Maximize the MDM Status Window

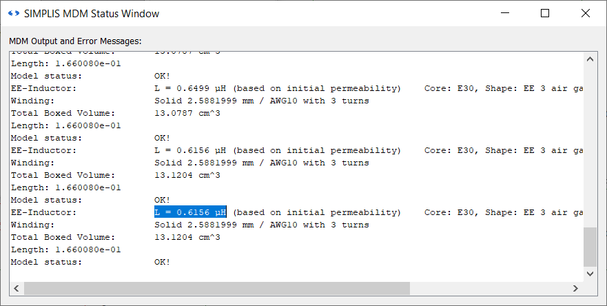pos(545,13)
